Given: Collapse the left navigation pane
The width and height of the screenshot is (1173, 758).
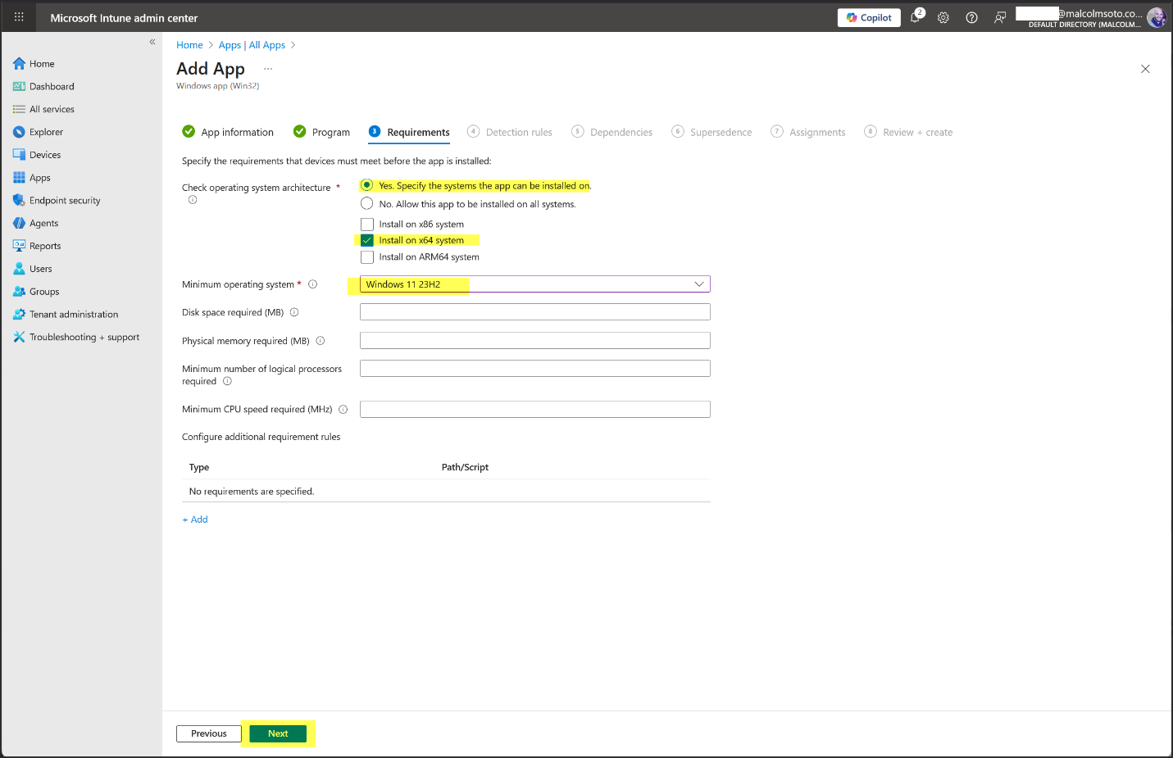Looking at the screenshot, I should [x=152, y=42].
